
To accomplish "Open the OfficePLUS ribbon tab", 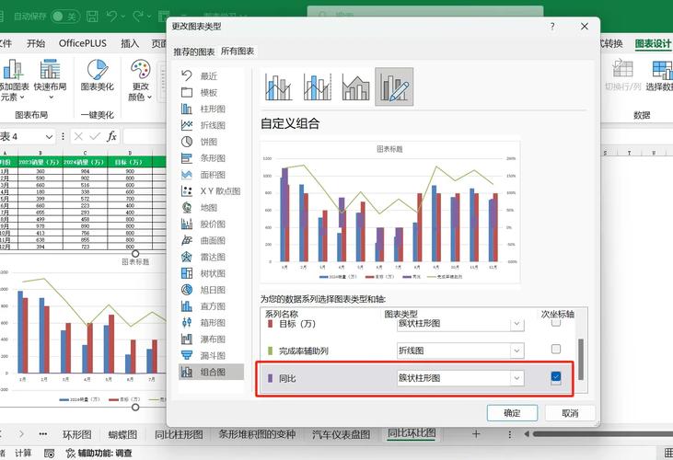I will (x=83, y=43).
